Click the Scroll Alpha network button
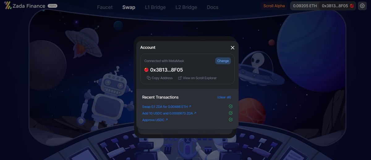The width and height of the screenshot is (371, 160). pyautogui.click(x=274, y=6)
